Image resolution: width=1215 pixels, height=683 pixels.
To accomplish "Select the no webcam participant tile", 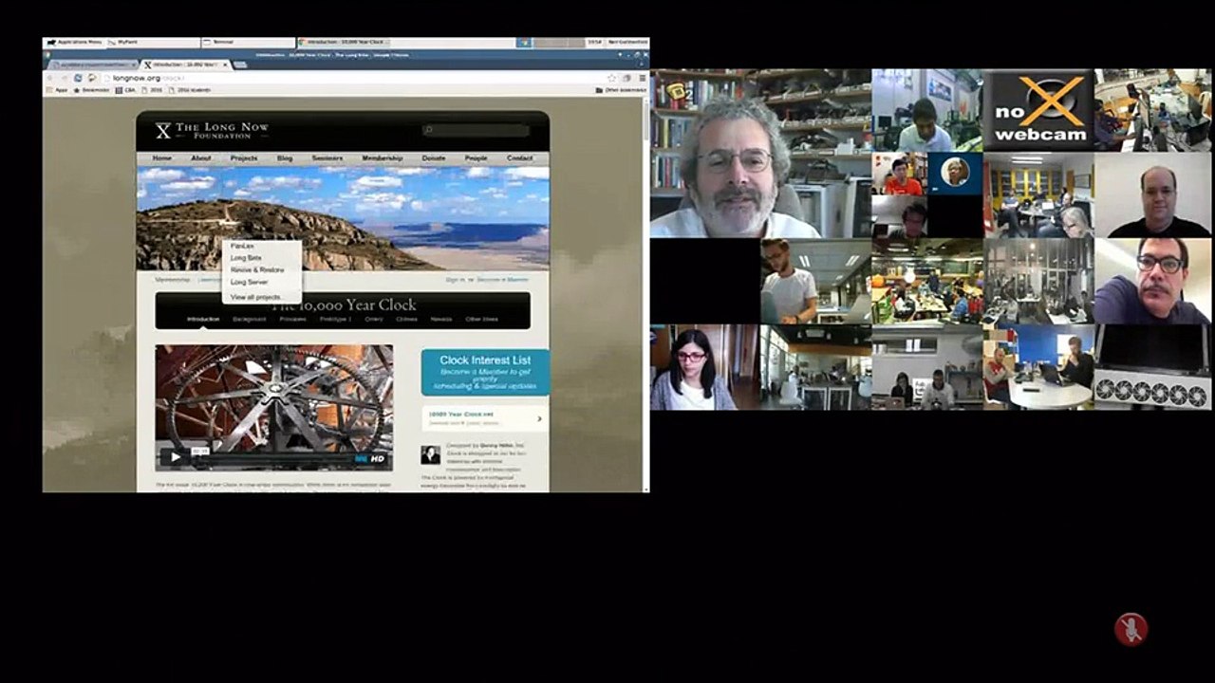I will 1038,110.
